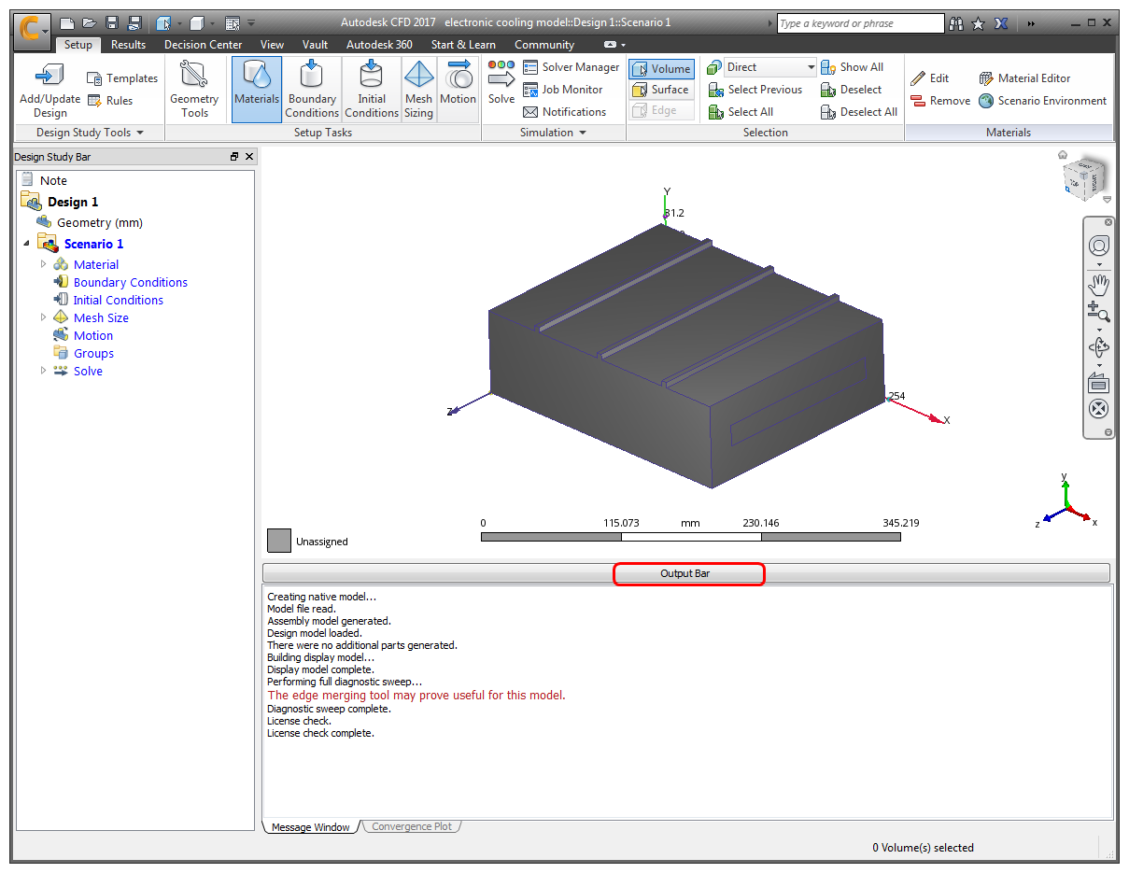Image resolution: width=1129 pixels, height=873 pixels.
Task: Select Initial Conditions in the Design Study Bar
Action: (118, 300)
